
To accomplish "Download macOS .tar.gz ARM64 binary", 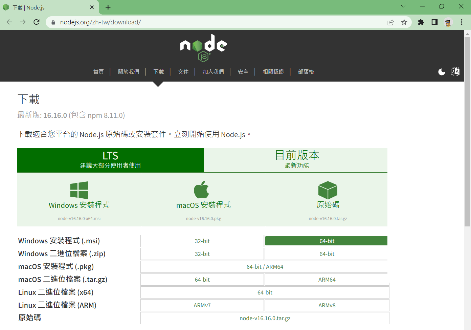I will [x=327, y=280].
